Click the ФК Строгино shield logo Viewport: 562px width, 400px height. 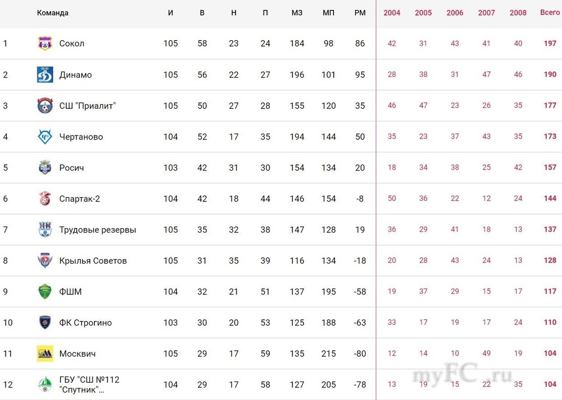45,323
